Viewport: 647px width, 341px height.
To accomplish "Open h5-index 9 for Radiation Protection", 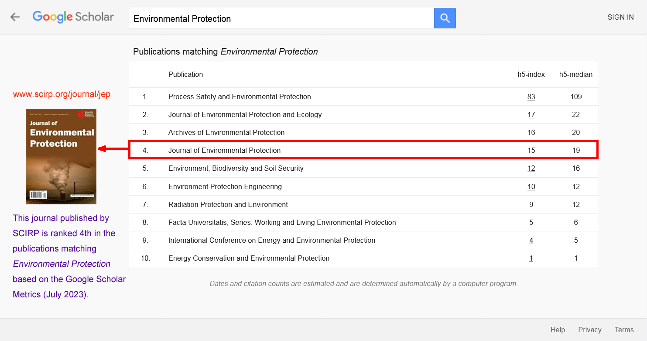I will pos(531,205).
